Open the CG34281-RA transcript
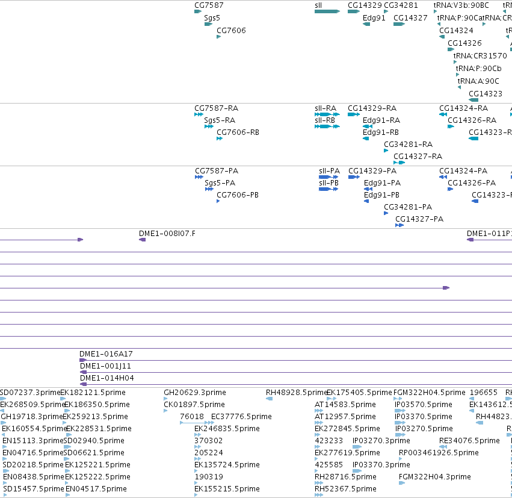The height and width of the screenshot is (498, 512). [x=386, y=151]
